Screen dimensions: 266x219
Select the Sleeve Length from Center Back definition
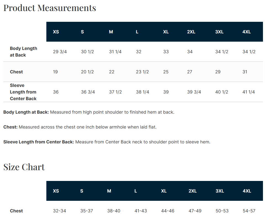click(x=107, y=142)
